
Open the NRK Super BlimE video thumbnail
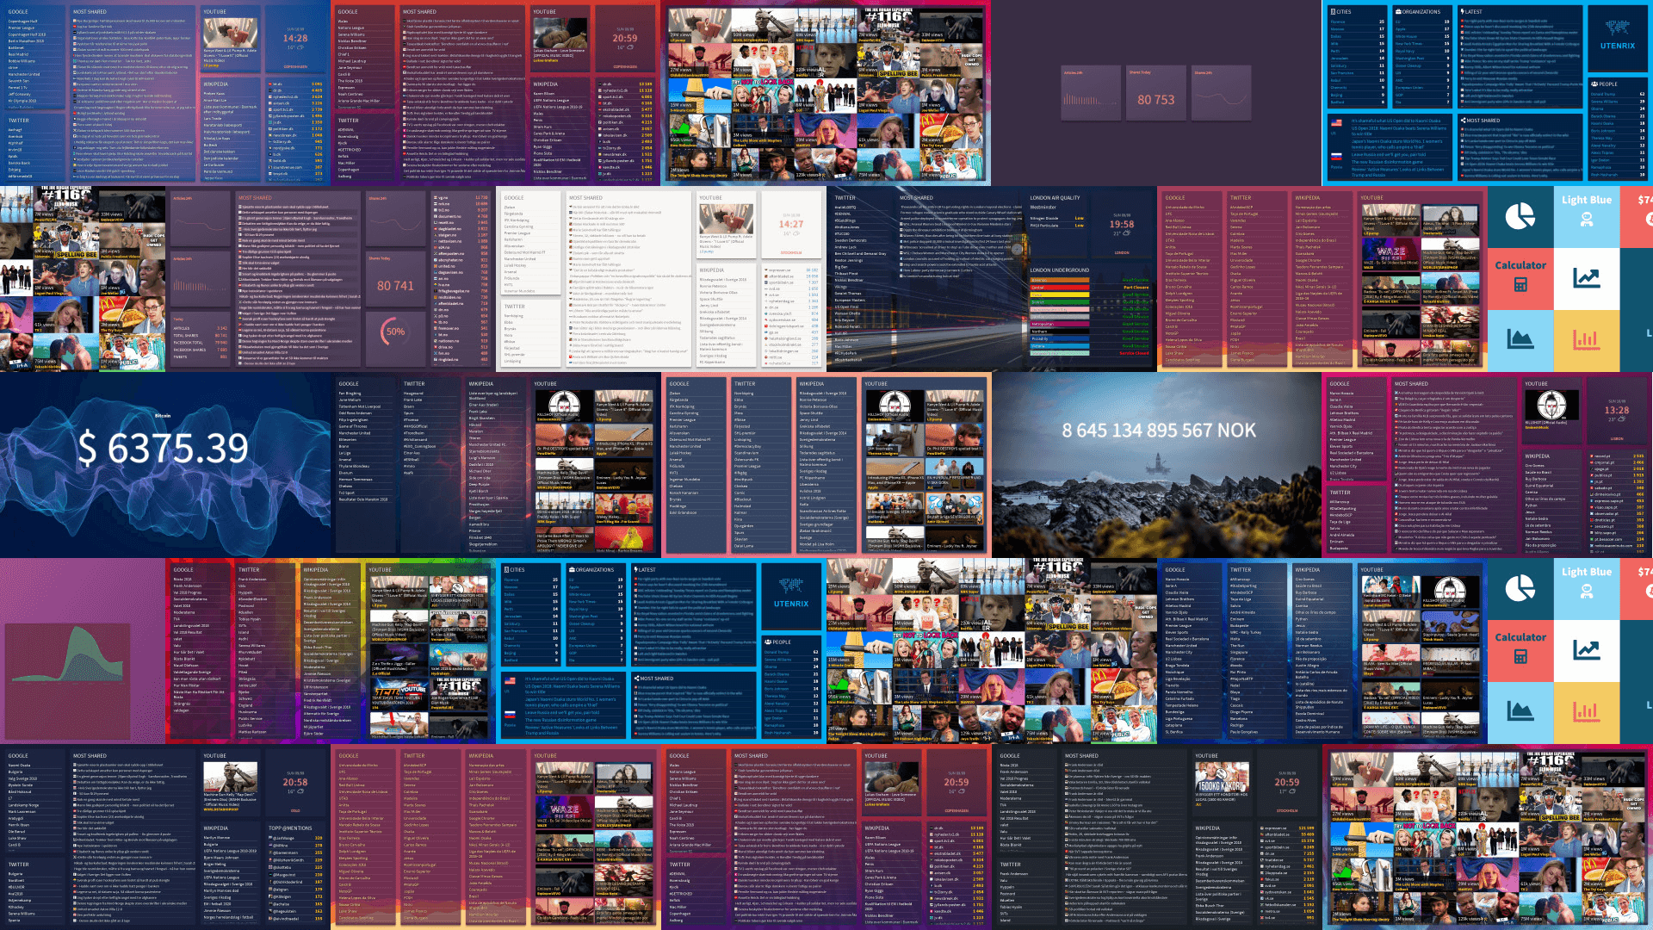[564, 508]
